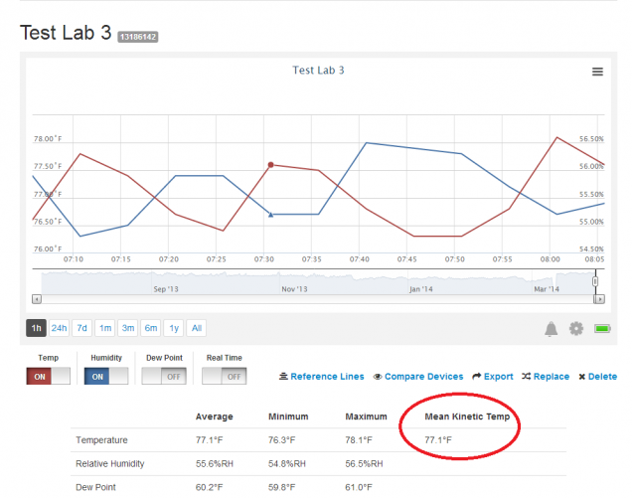Click the green battery status icon
Image resolution: width=632 pixels, height=498 pixels.
click(x=602, y=329)
